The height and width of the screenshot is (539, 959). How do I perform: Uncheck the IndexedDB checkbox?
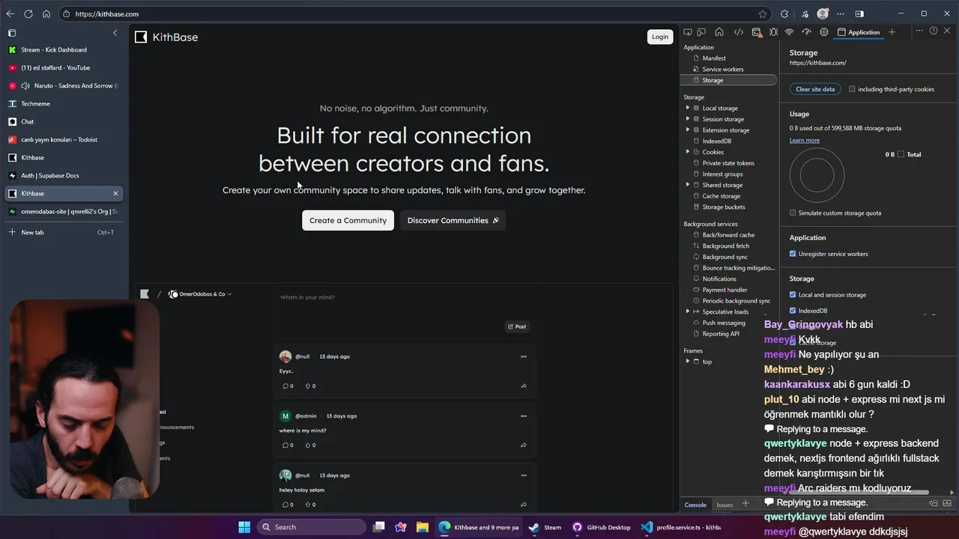tap(793, 311)
